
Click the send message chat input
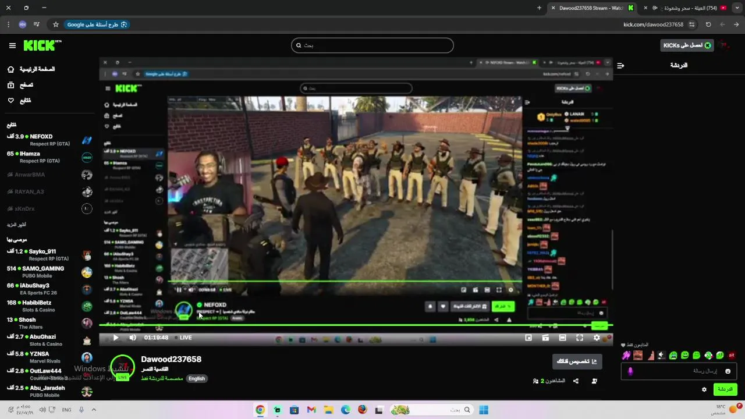point(679,371)
